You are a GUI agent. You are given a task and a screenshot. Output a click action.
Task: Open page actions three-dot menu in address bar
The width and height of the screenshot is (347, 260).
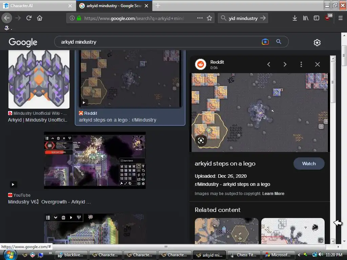click(x=200, y=18)
